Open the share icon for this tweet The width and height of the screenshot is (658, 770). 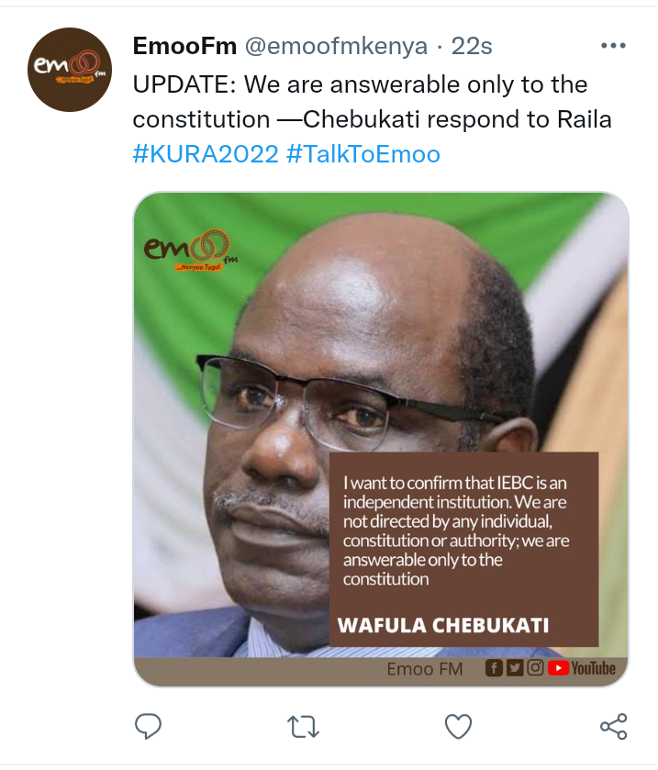(x=614, y=726)
